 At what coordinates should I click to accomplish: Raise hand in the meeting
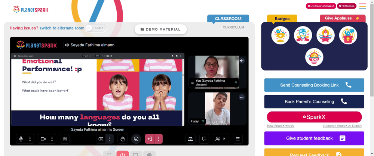coord(123,139)
